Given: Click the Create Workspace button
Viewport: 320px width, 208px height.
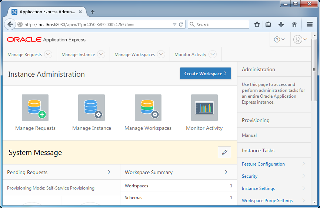Looking at the screenshot, I should coord(206,73).
